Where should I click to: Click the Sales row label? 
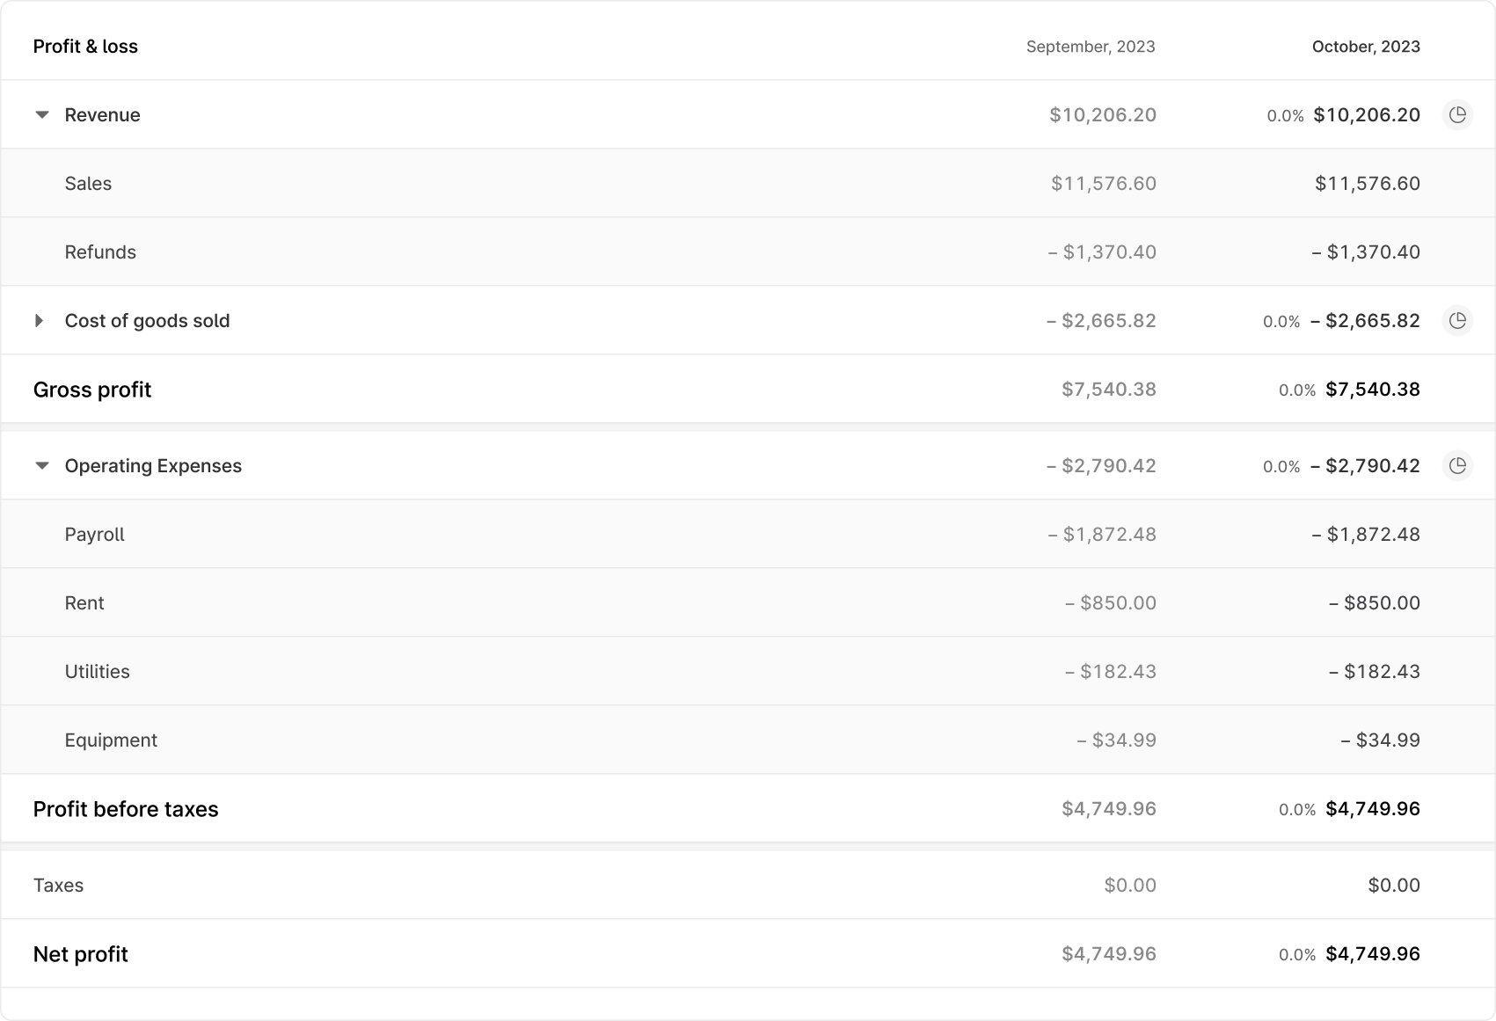88,183
